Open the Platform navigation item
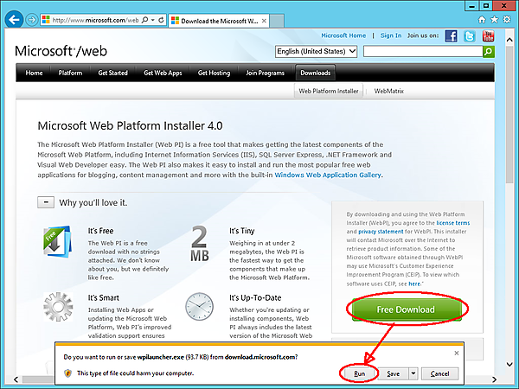The height and width of the screenshot is (389, 519). tap(70, 73)
